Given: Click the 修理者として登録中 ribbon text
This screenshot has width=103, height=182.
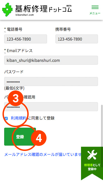Looking at the screenshot, I should pos(92,167).
